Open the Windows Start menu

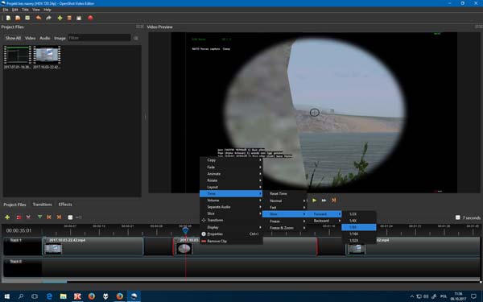tap(6, 296)
